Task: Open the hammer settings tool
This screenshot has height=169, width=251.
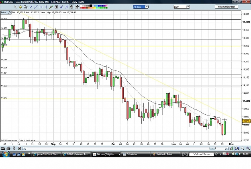Action: (77, 7)
